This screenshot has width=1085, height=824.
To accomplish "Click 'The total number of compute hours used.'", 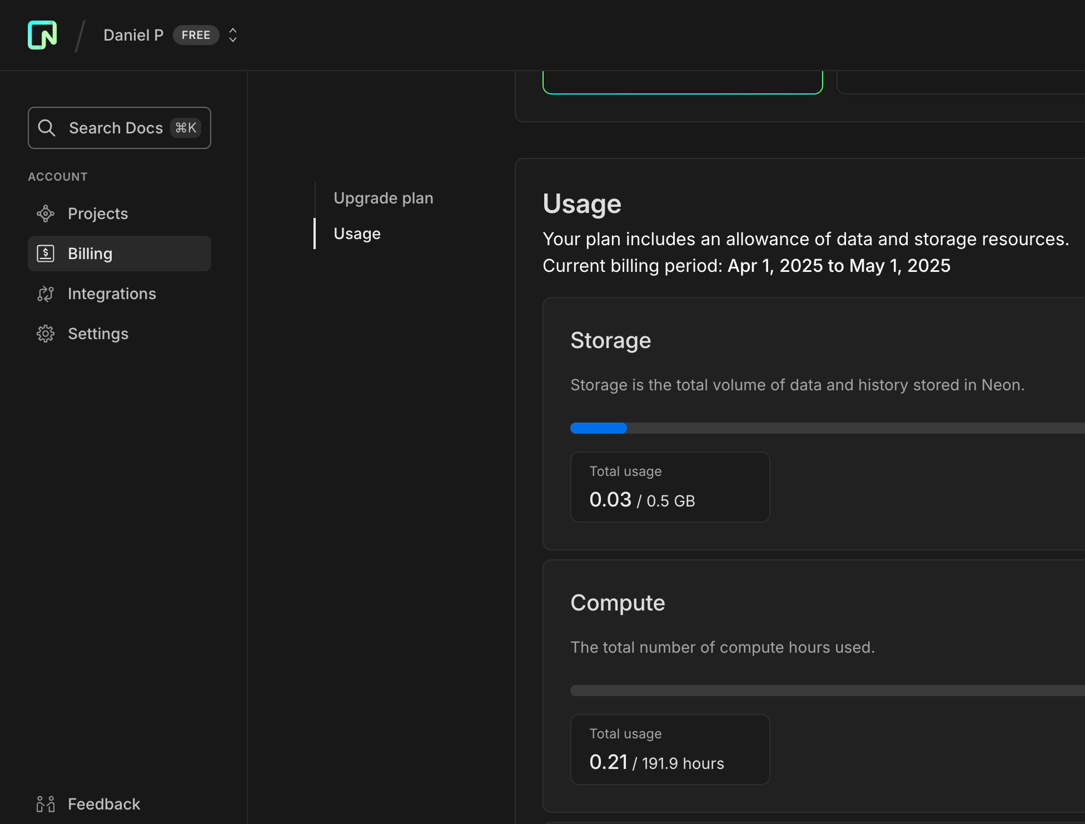I will tap(723, 647).
